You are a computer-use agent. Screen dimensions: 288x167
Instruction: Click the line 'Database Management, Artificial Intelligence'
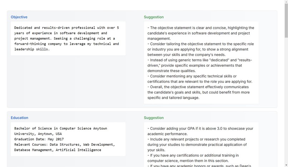58,150
